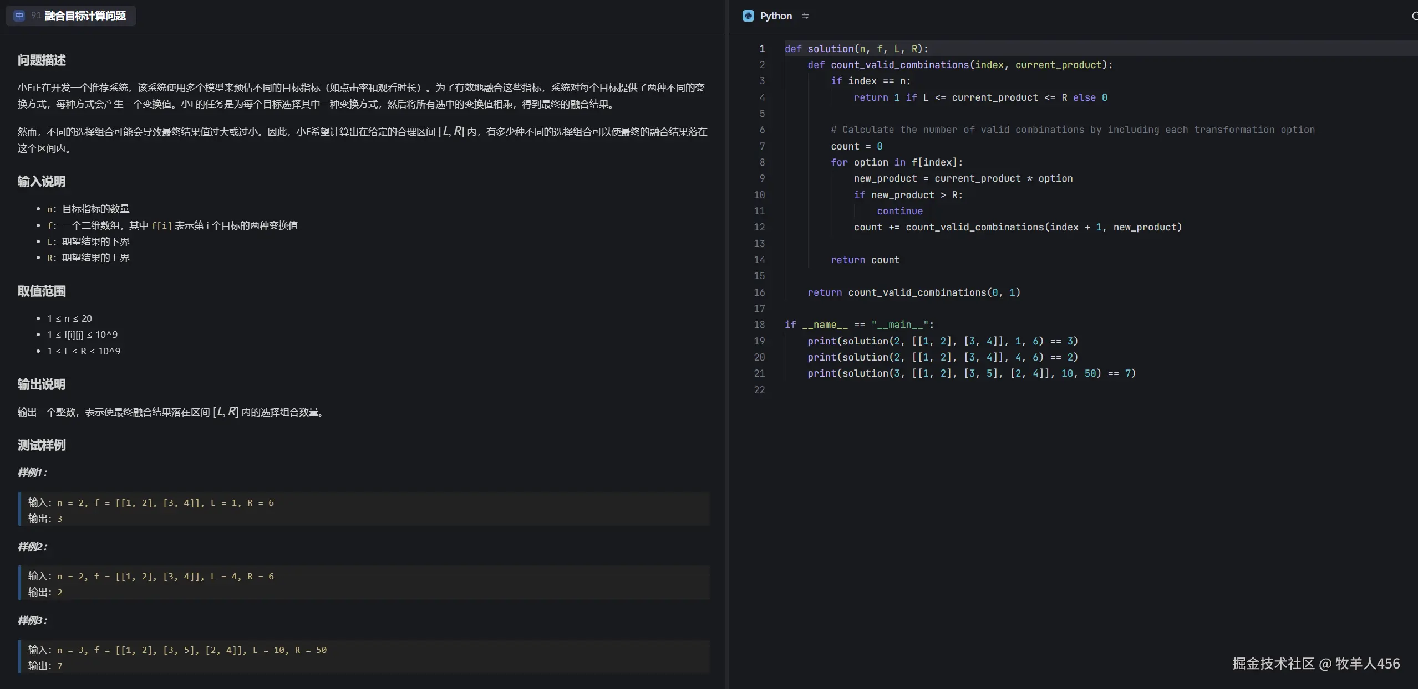Click line number 22 in the gutter

759,390
